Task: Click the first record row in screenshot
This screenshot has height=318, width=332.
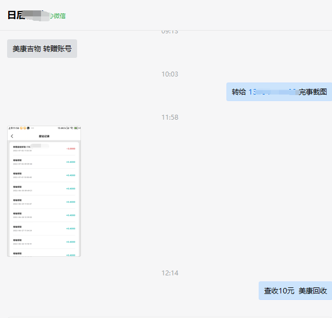Action: click(38, 148)
